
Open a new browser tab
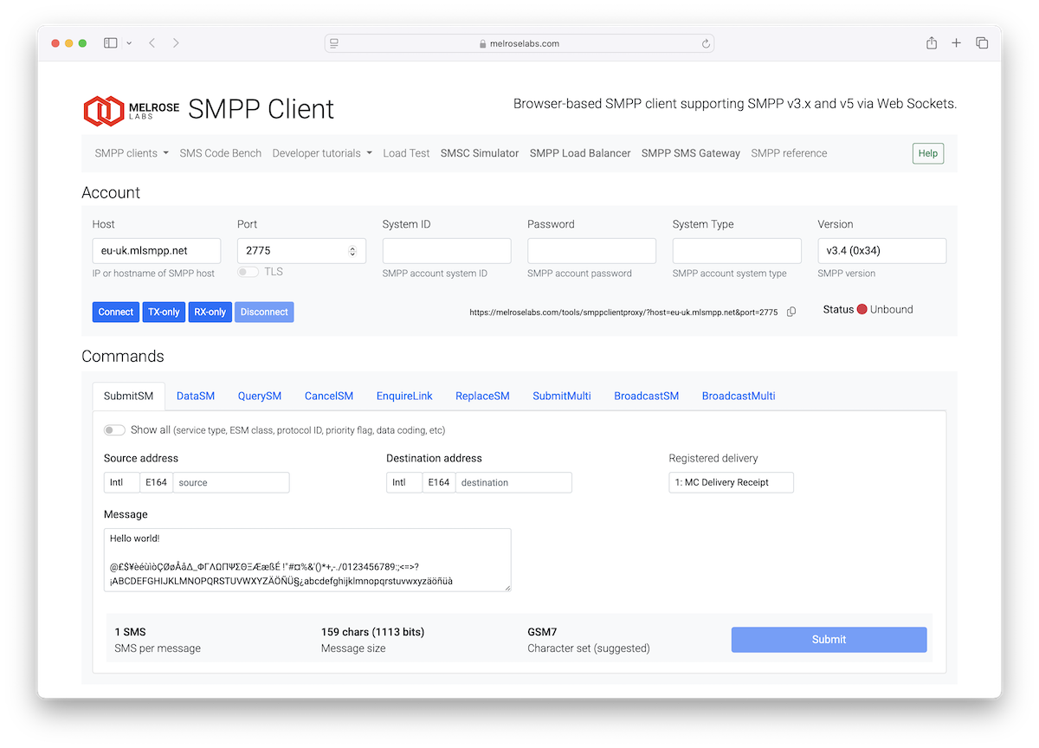(x=956, y=42)
